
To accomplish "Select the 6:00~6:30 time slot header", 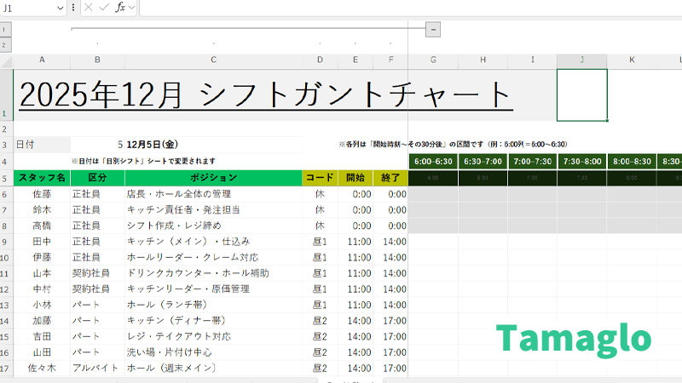I will coord(433,161).
